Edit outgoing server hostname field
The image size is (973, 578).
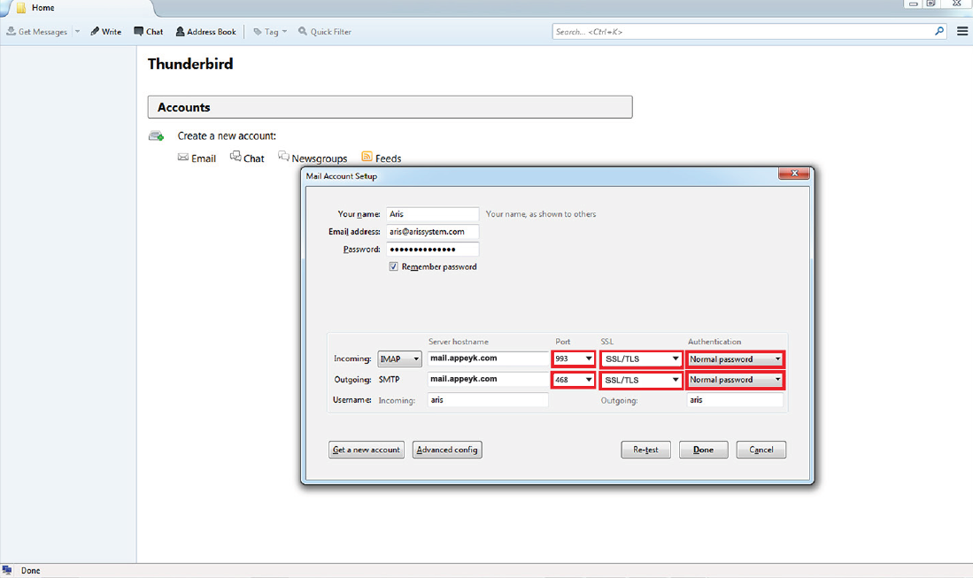pos(488,379)
